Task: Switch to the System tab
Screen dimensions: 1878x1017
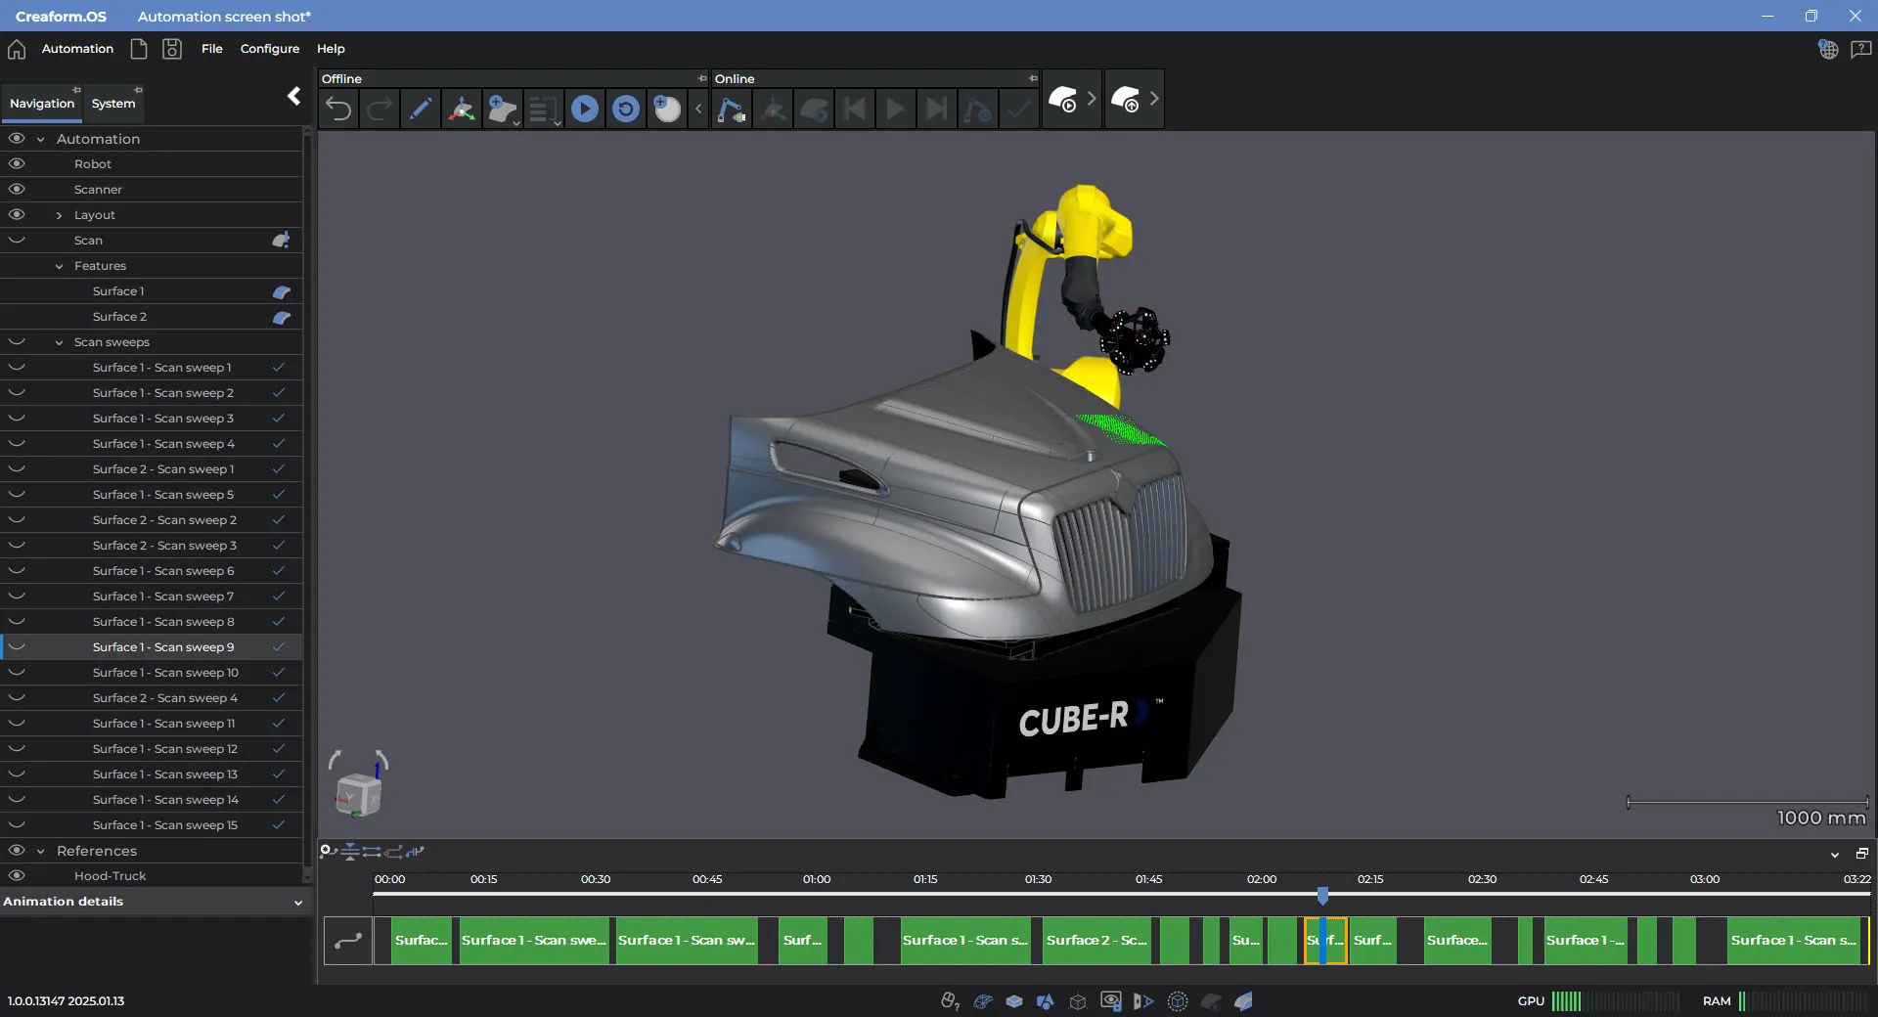Action: point(113,104)
